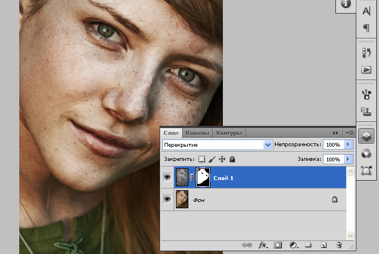Select the Слой 1 layer name
Image resolution: width=379 pixels, height=254 pixels.
pyautogui.click(x=223, y=178)
